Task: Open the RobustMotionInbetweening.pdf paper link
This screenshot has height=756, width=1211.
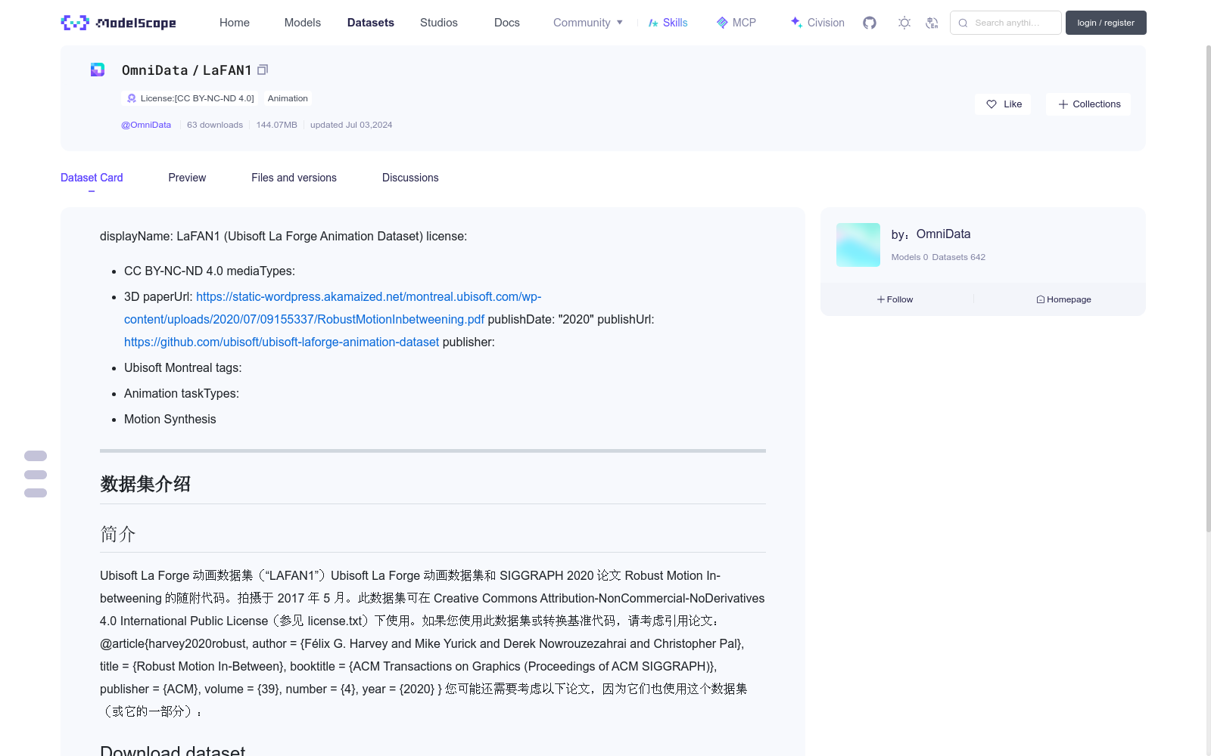Action: pos(332,308)
